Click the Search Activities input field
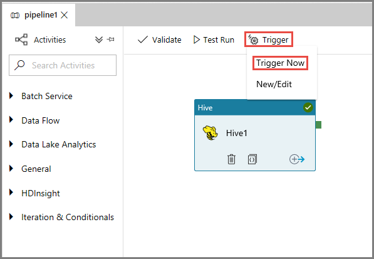The height and width of the screenshot is (259, 374). (x=63, y=65)
